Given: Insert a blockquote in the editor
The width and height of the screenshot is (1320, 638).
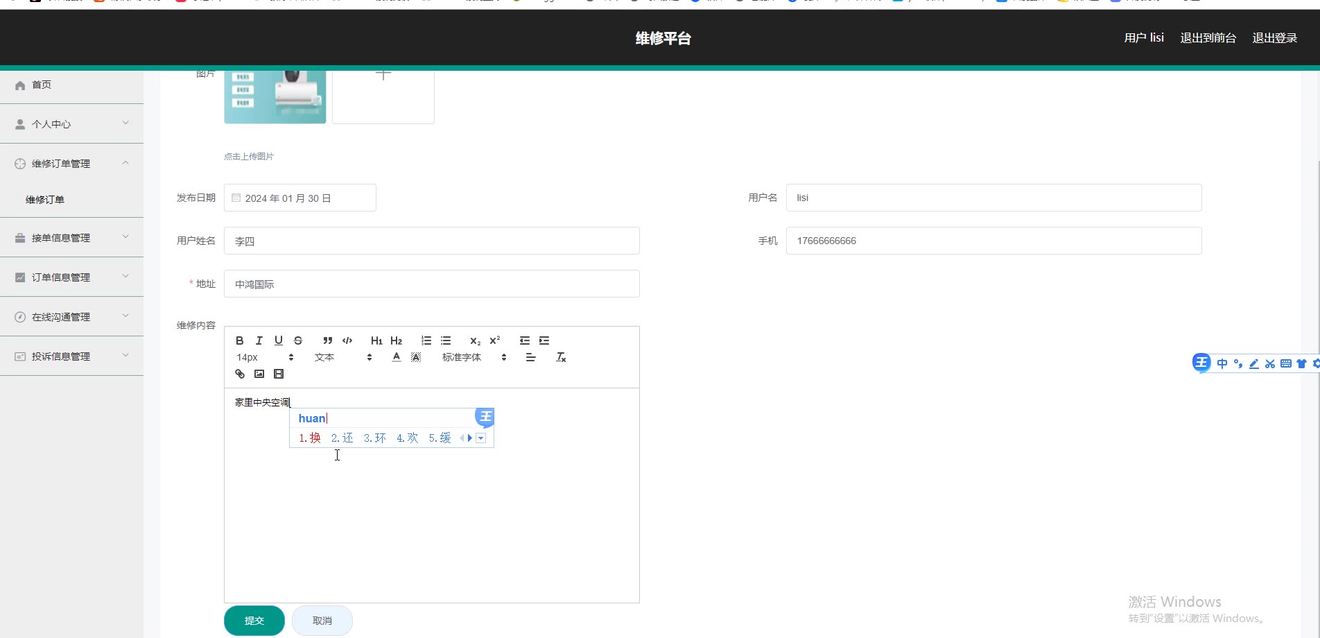Looking at the screenshot, I should [x=328, y=340].
